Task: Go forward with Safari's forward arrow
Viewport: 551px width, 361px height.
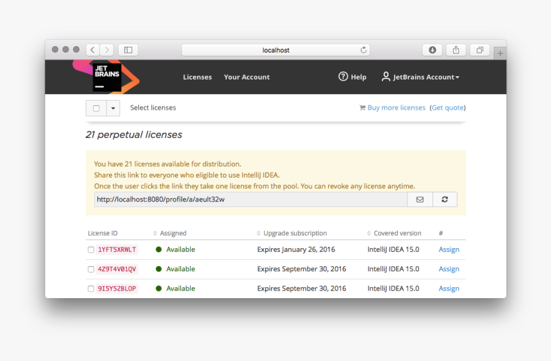Action: tap(107, 50)
